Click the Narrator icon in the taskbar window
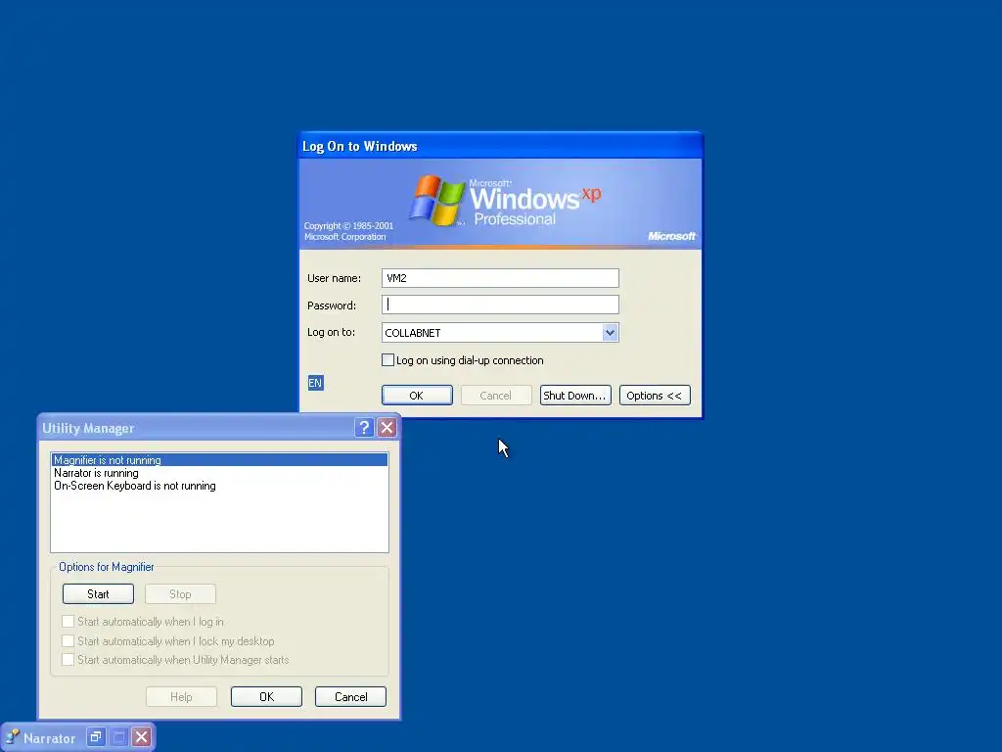The width and height of the screenshot is (1002, 752). click(13, 737)
